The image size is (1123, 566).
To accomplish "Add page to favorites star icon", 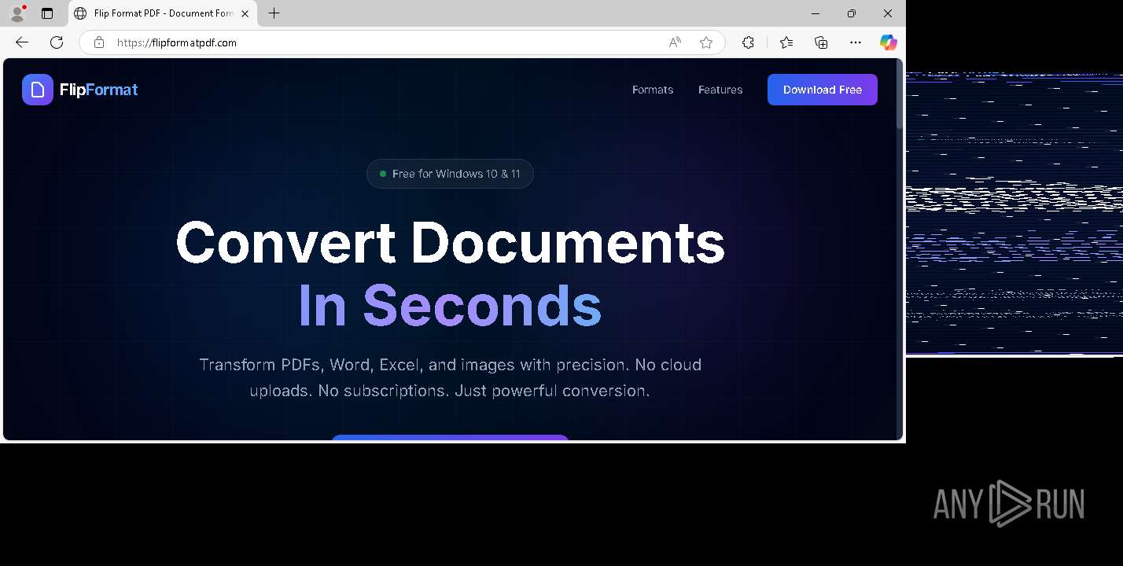I will [x=706, y=42].
